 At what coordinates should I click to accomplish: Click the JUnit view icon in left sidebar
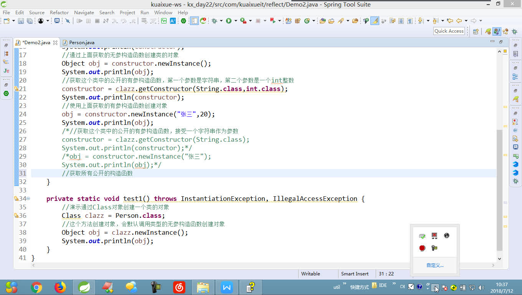(x=6, y=71)
